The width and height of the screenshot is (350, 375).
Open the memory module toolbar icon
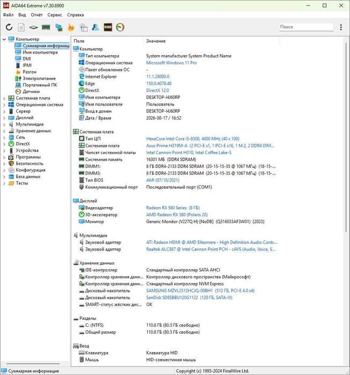[x=46, y=27]
